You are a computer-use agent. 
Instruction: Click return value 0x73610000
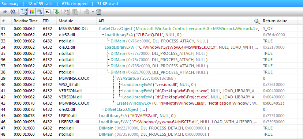tap(274, 84)
